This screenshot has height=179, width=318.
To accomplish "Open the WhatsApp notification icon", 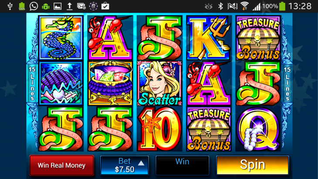I will coord(34,6).
